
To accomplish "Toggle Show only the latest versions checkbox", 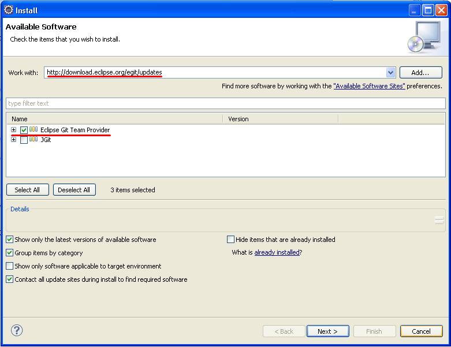I will pos(9,240).
